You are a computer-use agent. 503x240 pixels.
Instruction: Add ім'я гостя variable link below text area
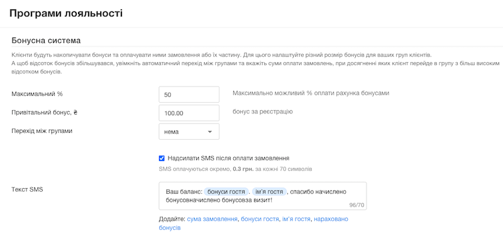[296, 219]
